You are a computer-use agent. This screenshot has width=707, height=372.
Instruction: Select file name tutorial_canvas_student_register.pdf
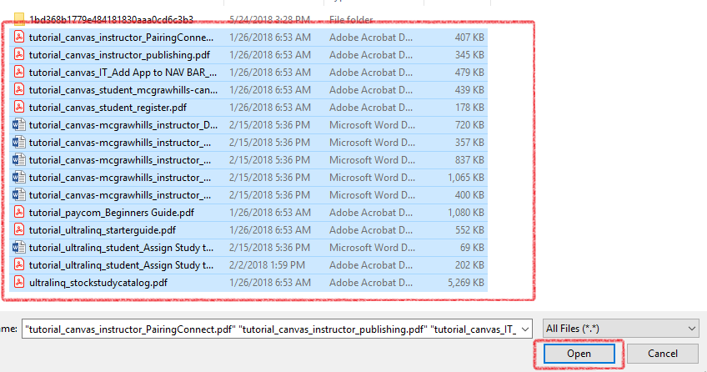pos(108,108)
